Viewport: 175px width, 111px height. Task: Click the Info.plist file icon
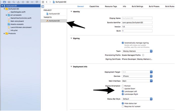(9, 30)
